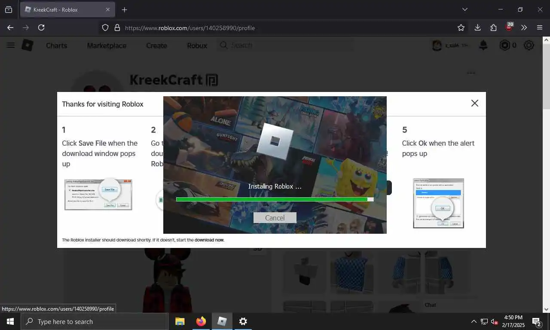Screen dimensions: 550x330
Task: Click the download now link
Action: 209,240
